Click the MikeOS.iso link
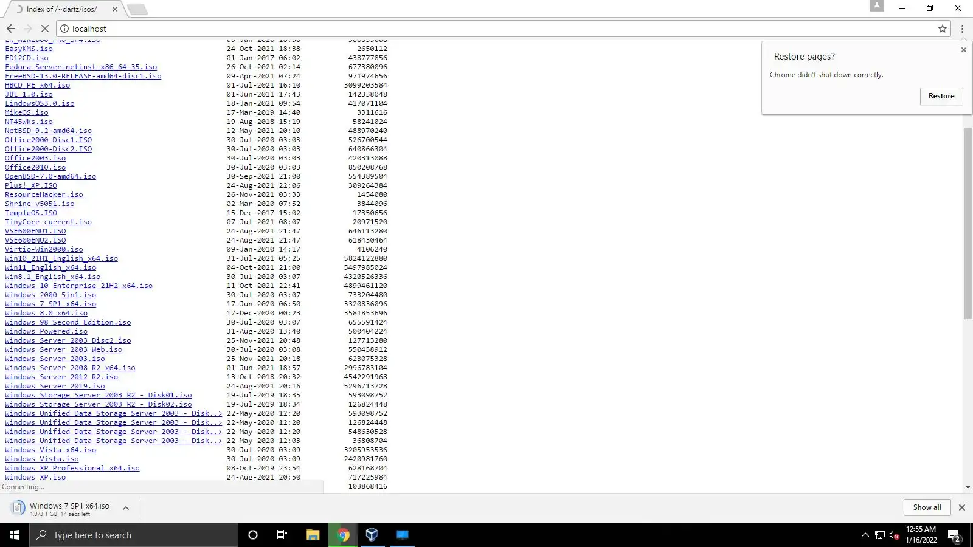Image resolution: width=973 pixels, height=547 pixels. [27, 112]
